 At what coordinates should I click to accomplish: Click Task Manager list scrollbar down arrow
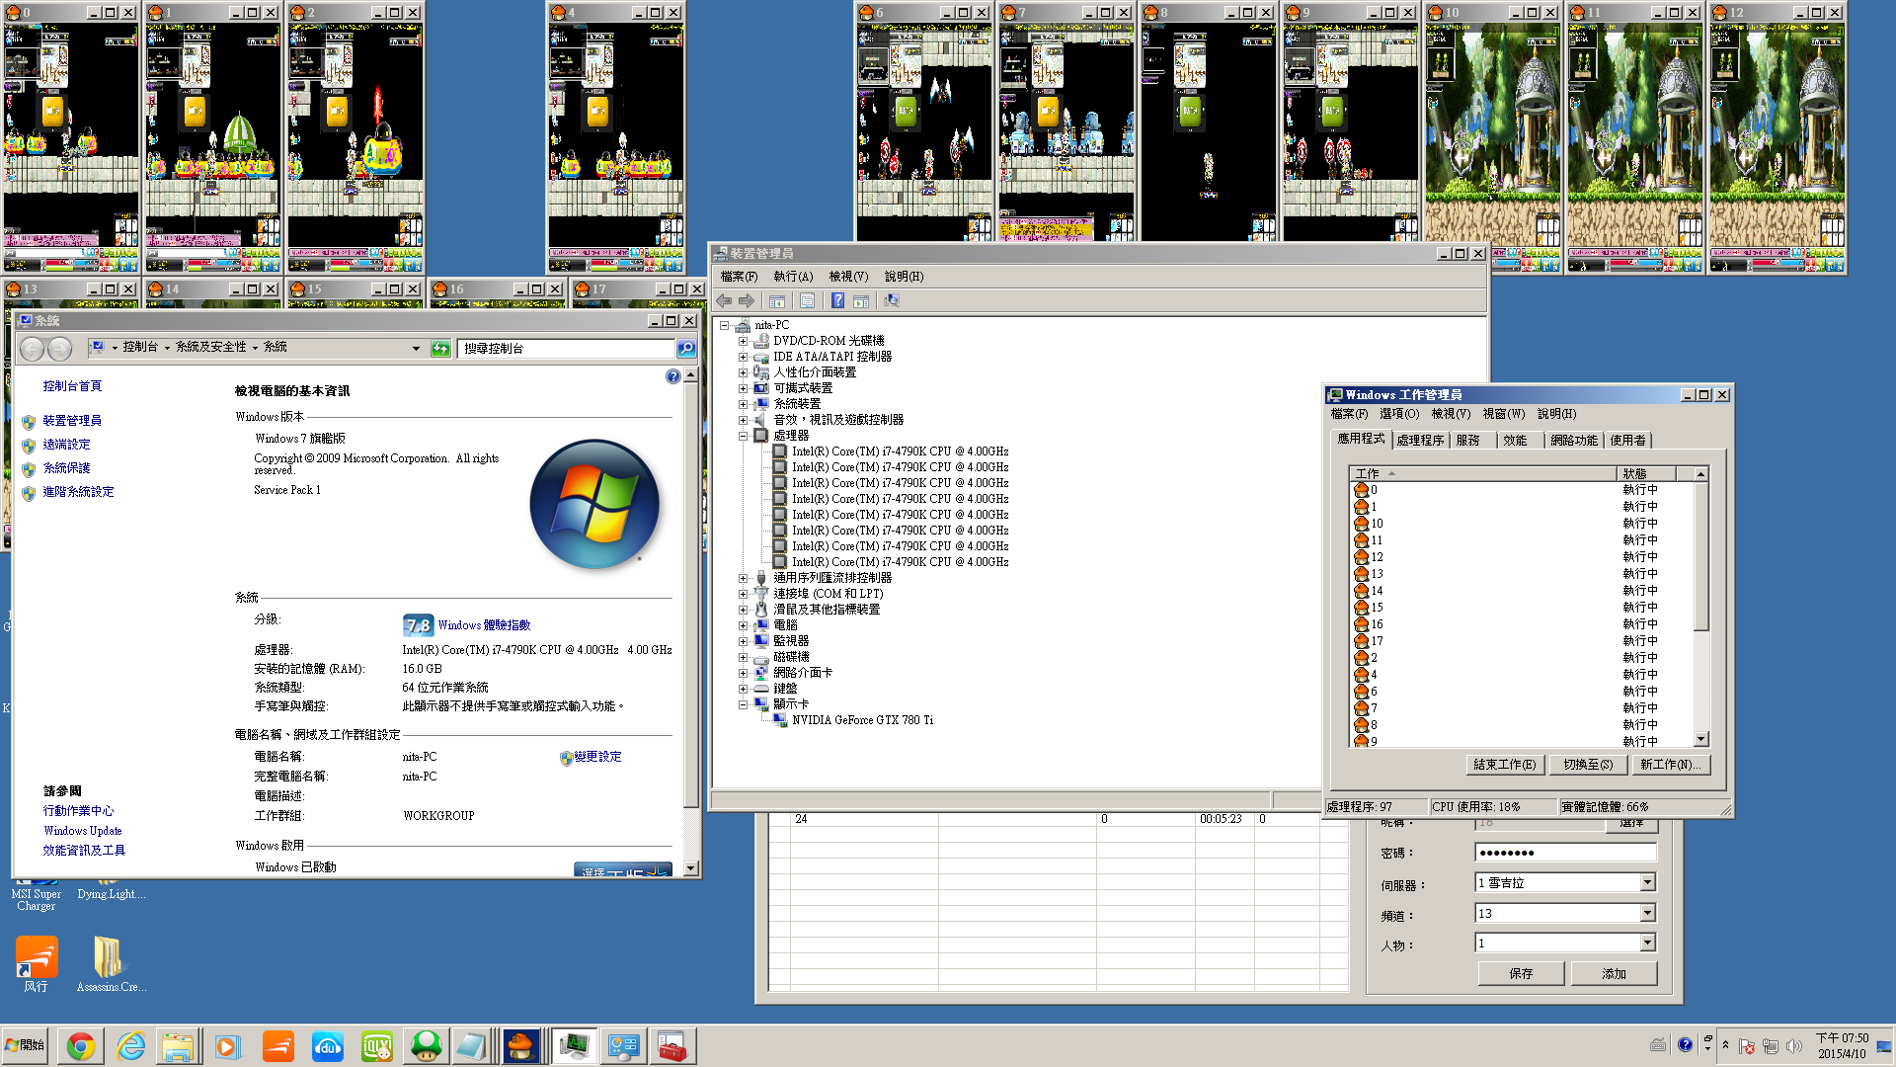pyautogui.click(x=1700, y=739)
